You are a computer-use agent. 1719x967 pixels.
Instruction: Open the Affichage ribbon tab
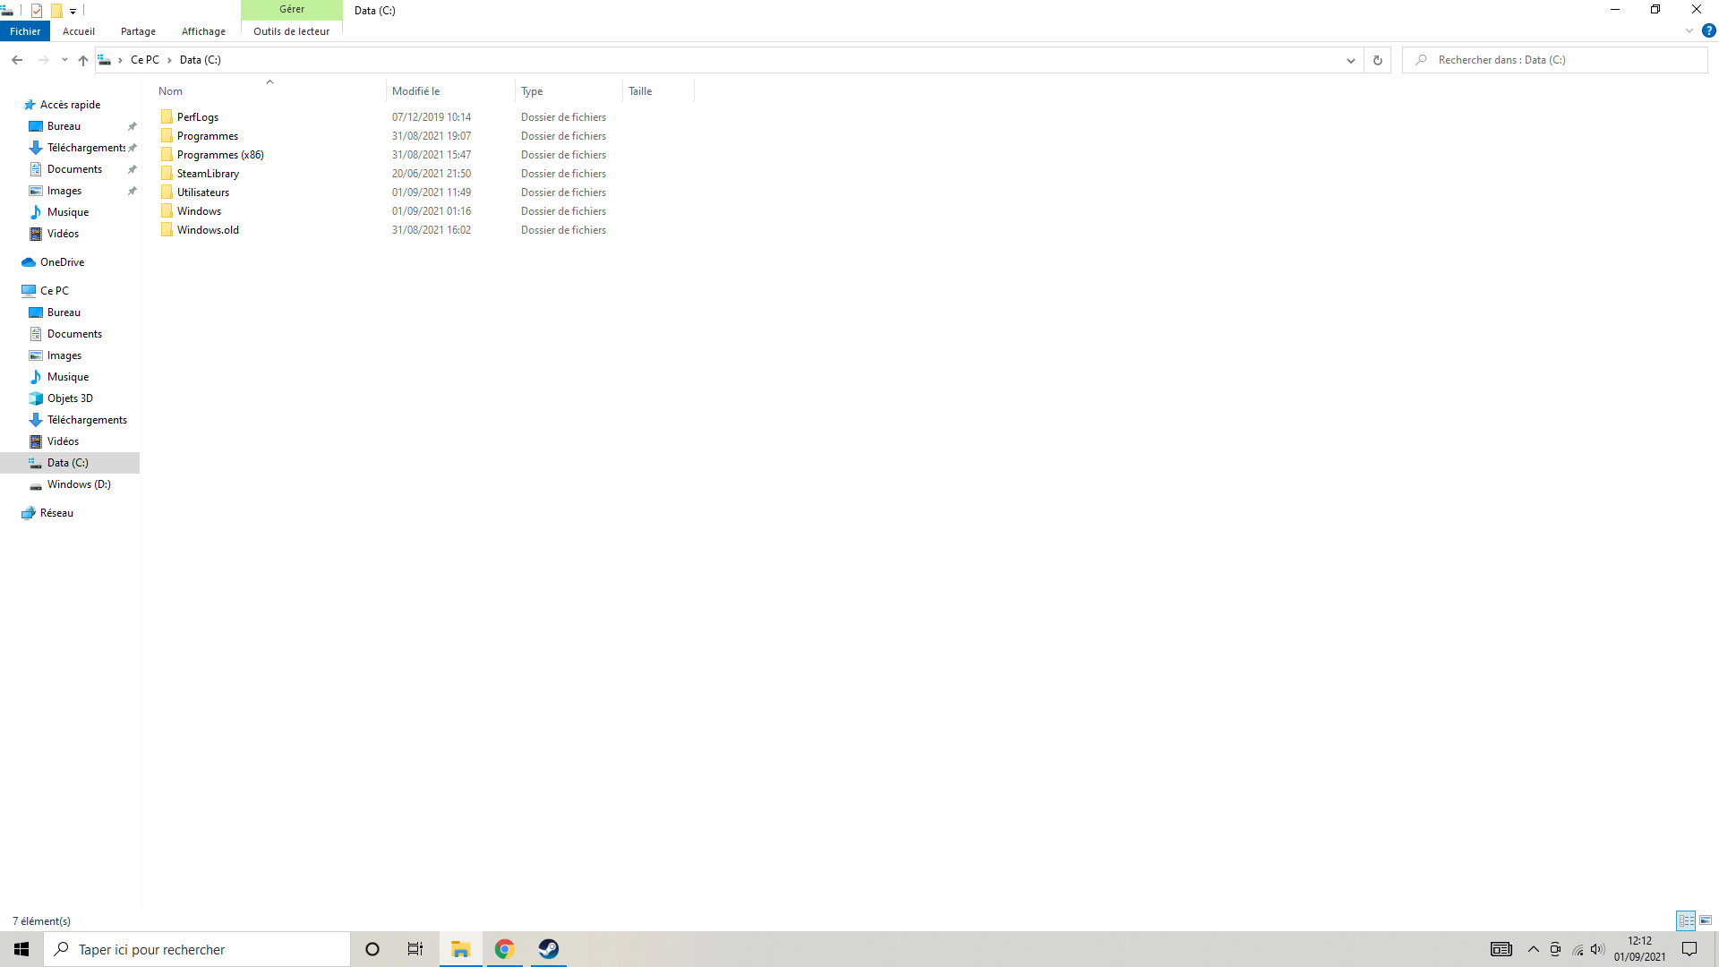tap(203, 31)
